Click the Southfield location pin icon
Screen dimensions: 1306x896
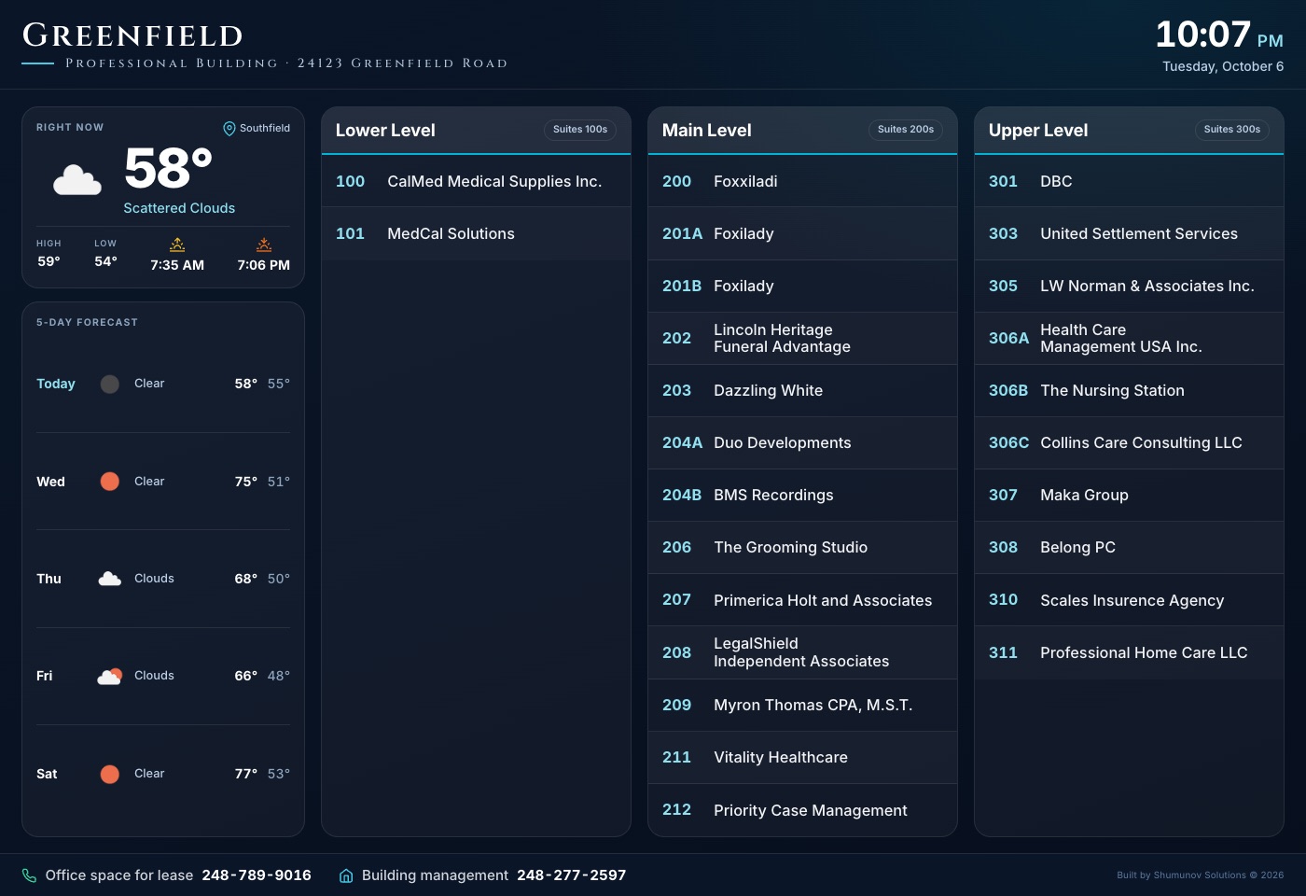pyautogui.click(x=229, y=129)
